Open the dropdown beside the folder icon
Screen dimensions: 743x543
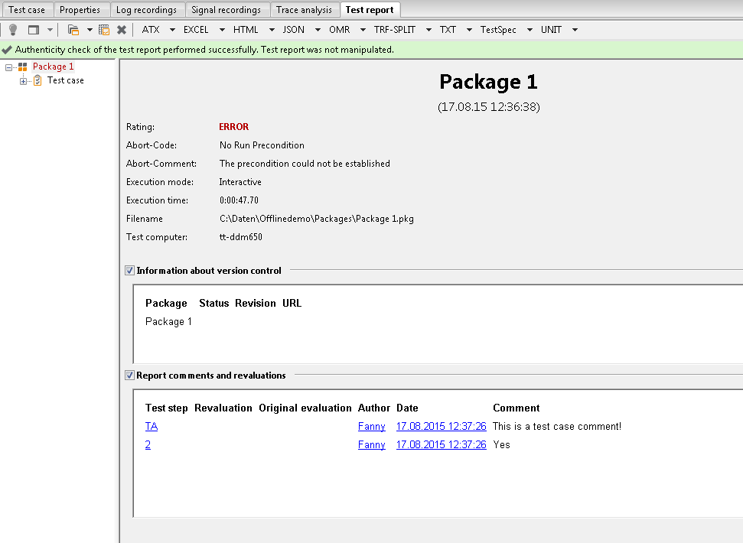[89, 30]
